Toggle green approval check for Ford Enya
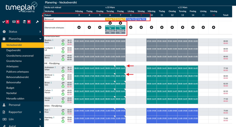The height and width of the screenshot is (127, 236). click(x=63, y=114)
